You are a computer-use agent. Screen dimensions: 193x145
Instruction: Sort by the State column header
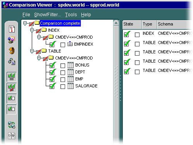(x=132, y=24)
